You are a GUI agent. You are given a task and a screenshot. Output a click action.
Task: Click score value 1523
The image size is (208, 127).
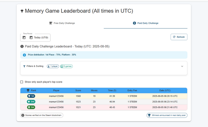tap(78, 102)
